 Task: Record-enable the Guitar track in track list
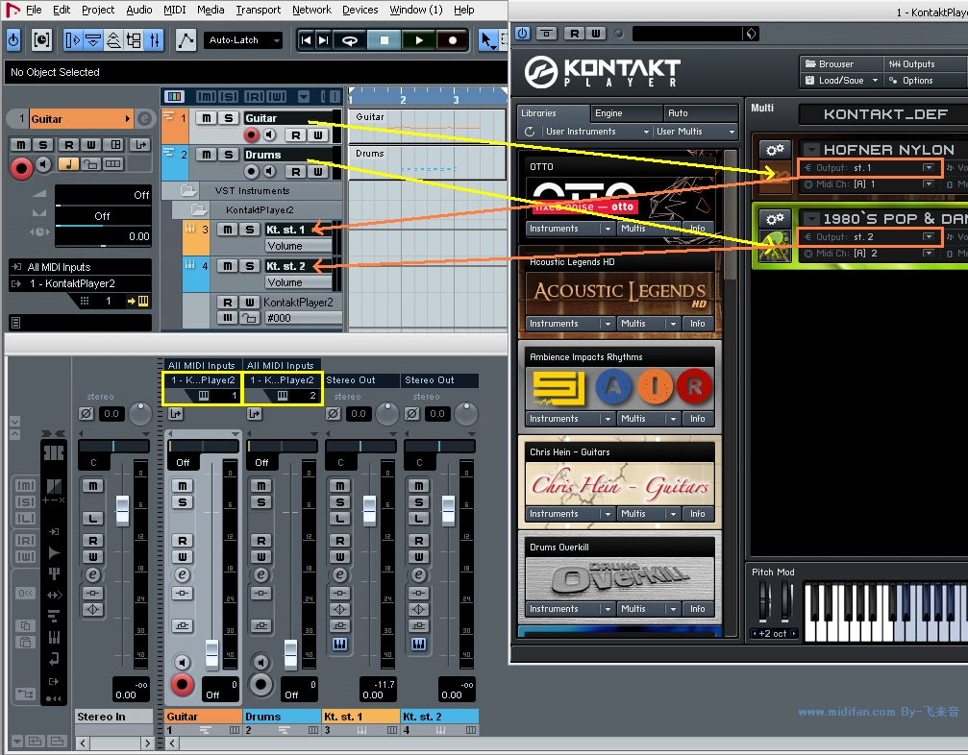tap(251, 134)
